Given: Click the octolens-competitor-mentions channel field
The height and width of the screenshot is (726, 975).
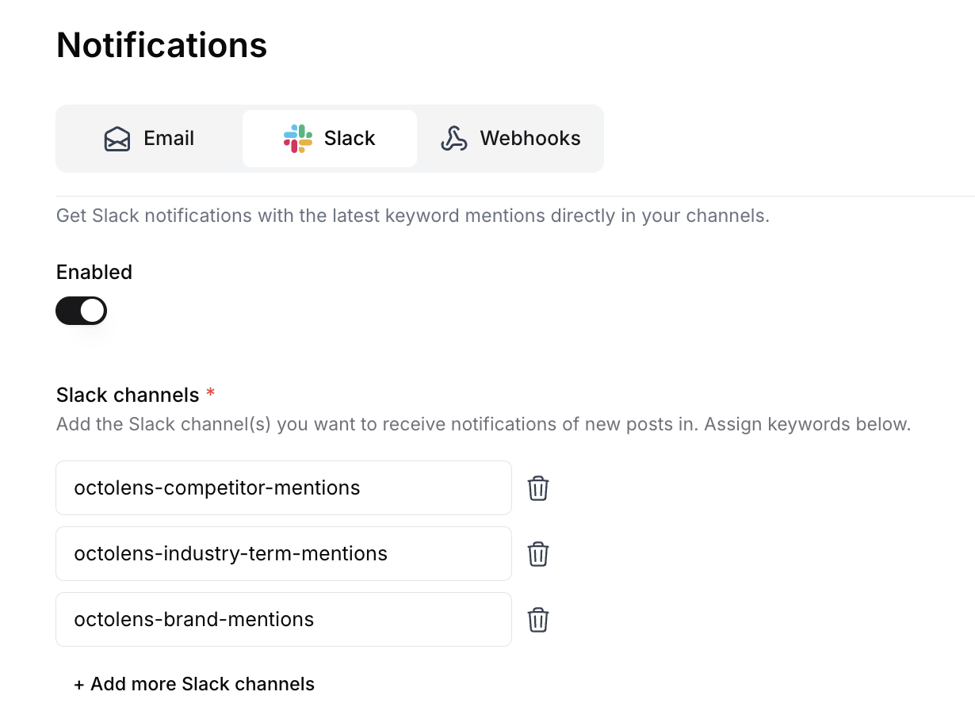Looking at the screenshot, I should point(283,488).
